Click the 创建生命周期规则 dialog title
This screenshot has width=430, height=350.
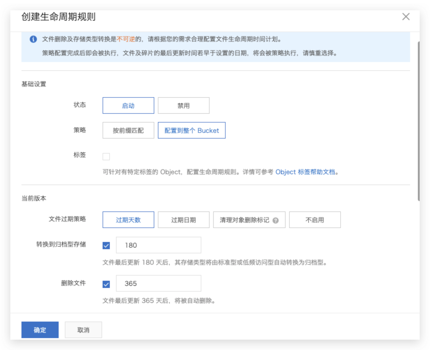point(58,17)
